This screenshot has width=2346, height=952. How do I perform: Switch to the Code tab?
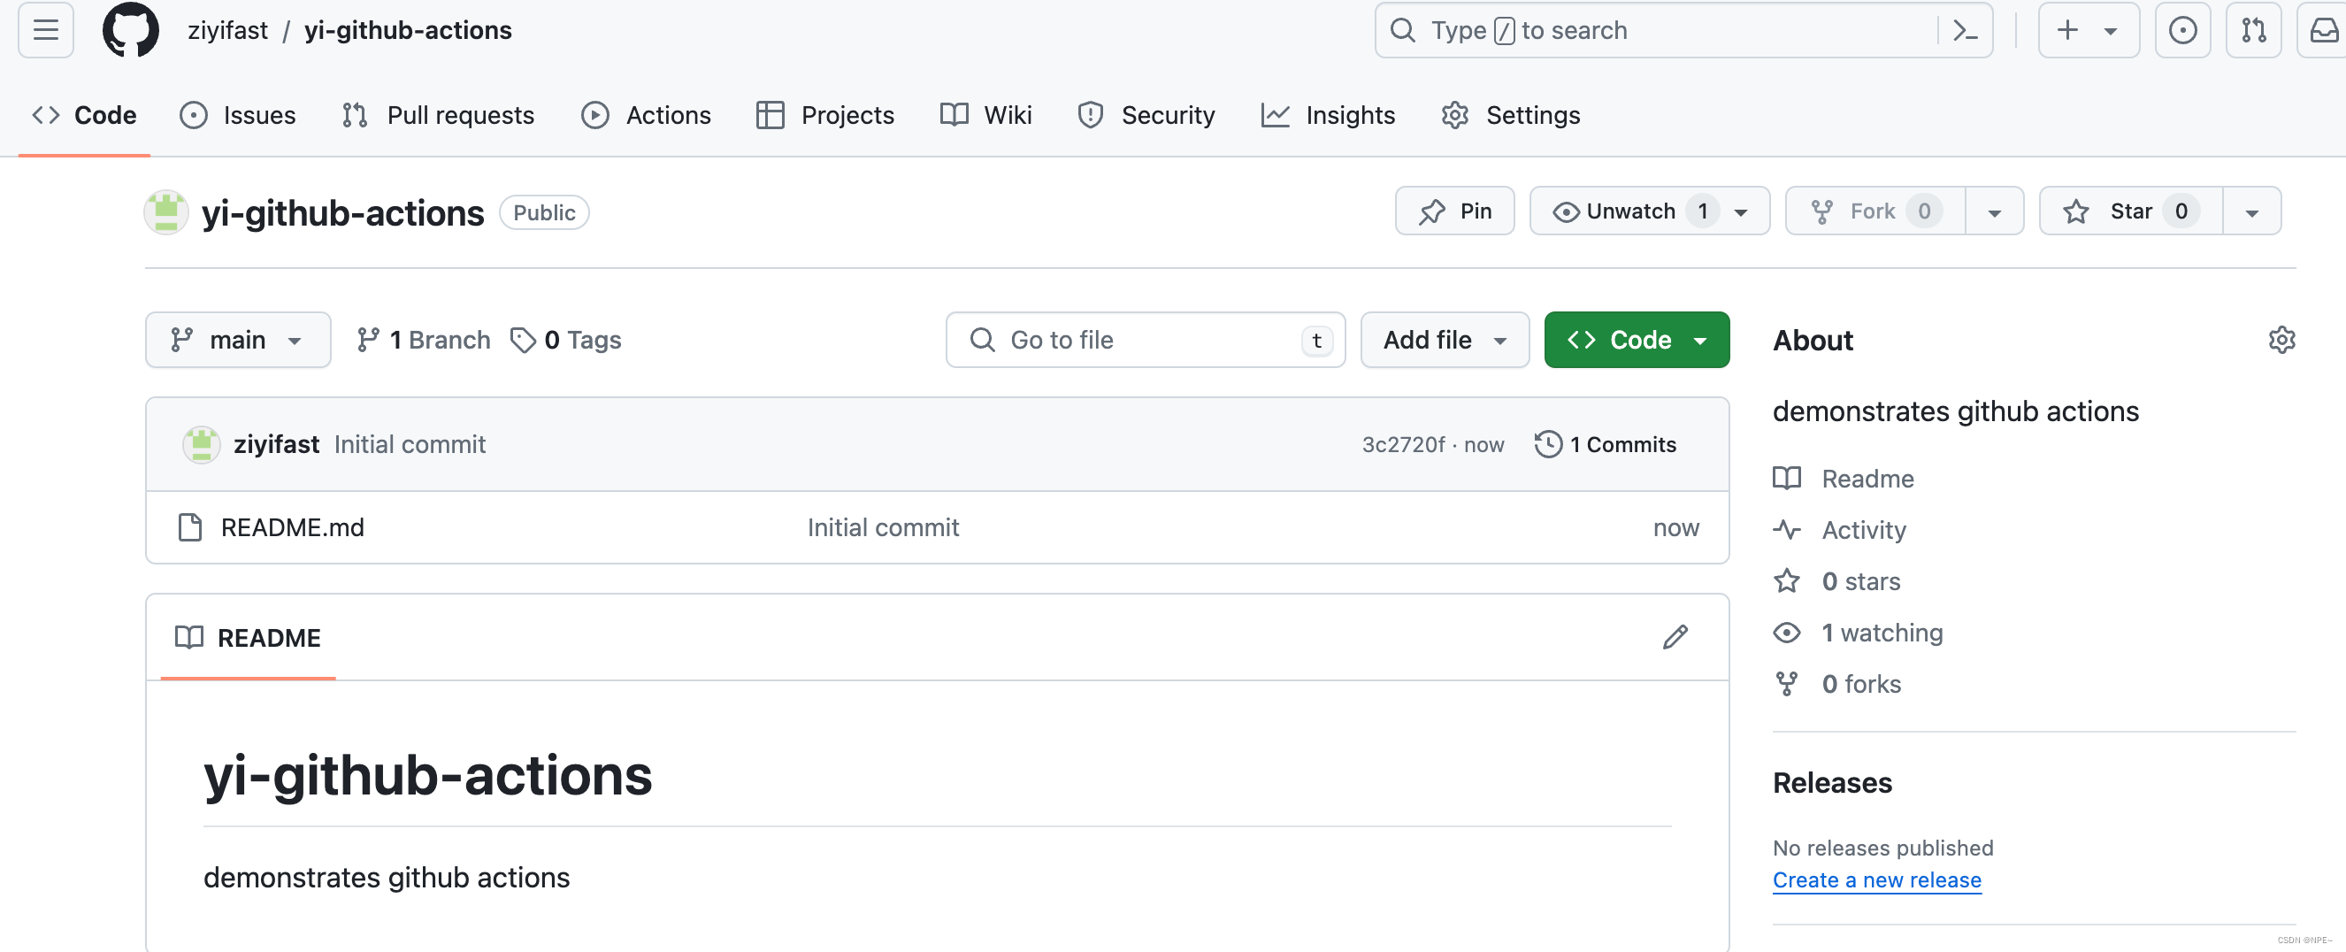pyautogui.click(x=84, y=116)
